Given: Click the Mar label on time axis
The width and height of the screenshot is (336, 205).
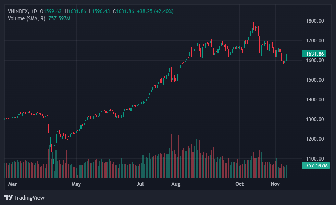Looking at the screenshot, I should pyautogui.click(x=12, y=184).
